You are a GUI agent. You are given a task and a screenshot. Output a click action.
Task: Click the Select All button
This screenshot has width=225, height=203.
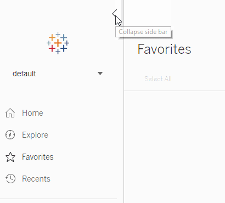tap(158, 79)
